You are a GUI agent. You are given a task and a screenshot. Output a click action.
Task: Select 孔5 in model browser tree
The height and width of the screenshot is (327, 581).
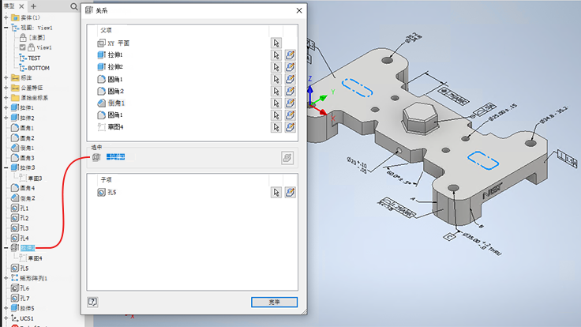tap(24, 268)
